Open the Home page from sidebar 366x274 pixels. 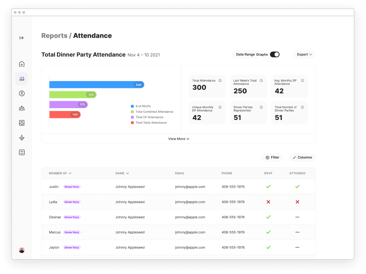tap(22, 64)
